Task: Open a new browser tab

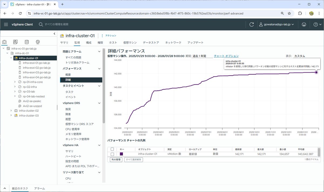Action: (x=62, y=4)
